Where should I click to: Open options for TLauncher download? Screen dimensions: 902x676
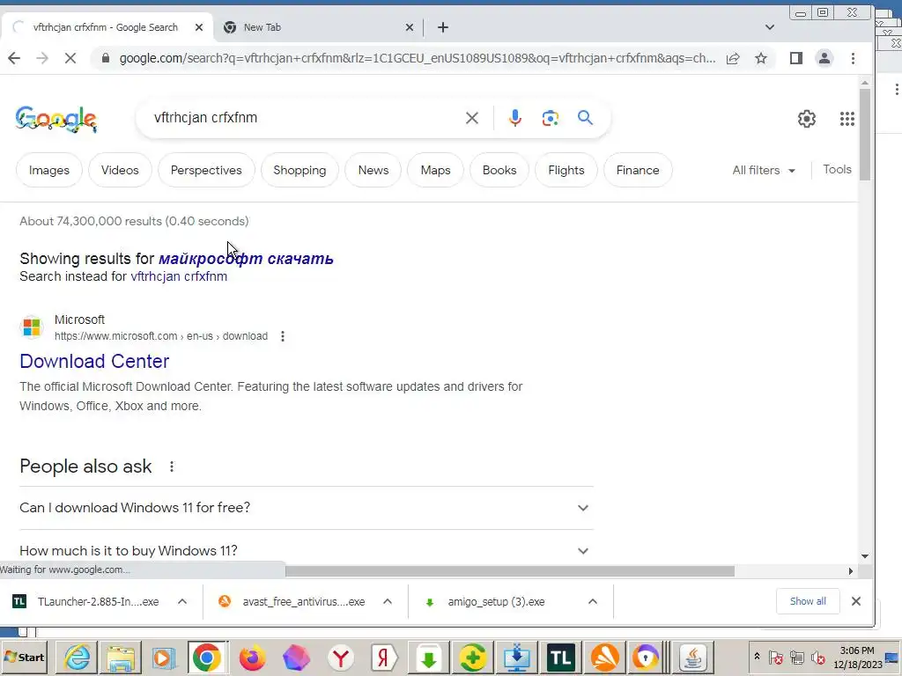(182, 602)
